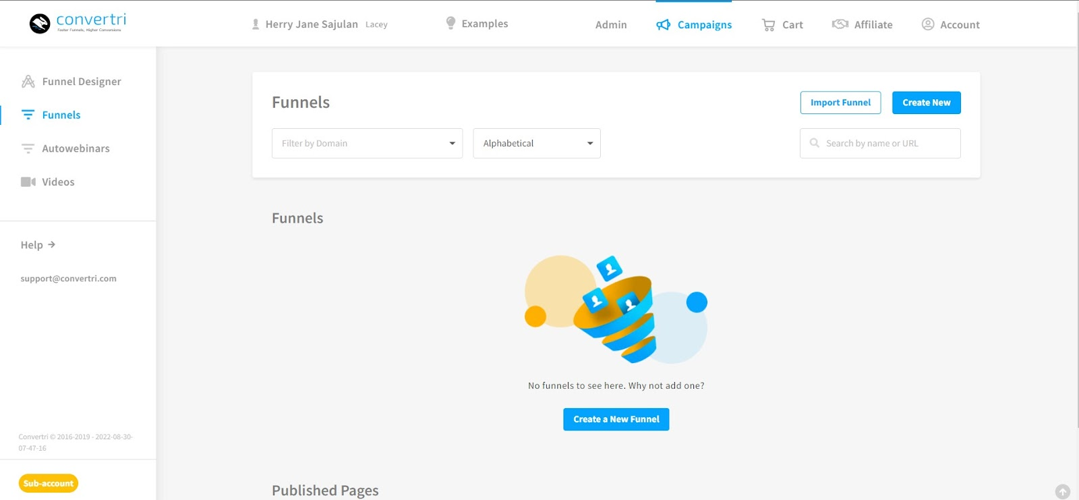Screen dimensions: 1079x500
Task: Click the Account profile icon
Action: pyautogui.click(x=928, y=24)
